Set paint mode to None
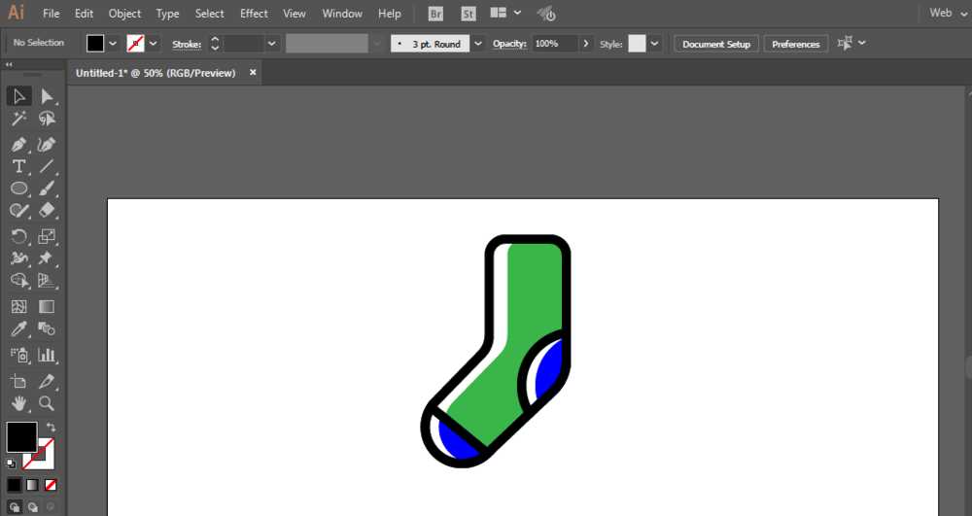972x516 pixels. coord(51,484)
